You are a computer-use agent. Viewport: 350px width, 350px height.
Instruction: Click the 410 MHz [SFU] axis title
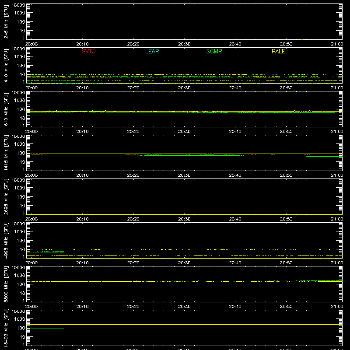tap(6, 65)
